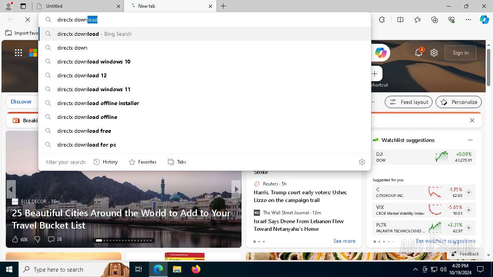This screenshot has height=277, width=493.
Task: Open the Harris, Trump court voters article
Action: pyautogui.click(x=300, y=196)
